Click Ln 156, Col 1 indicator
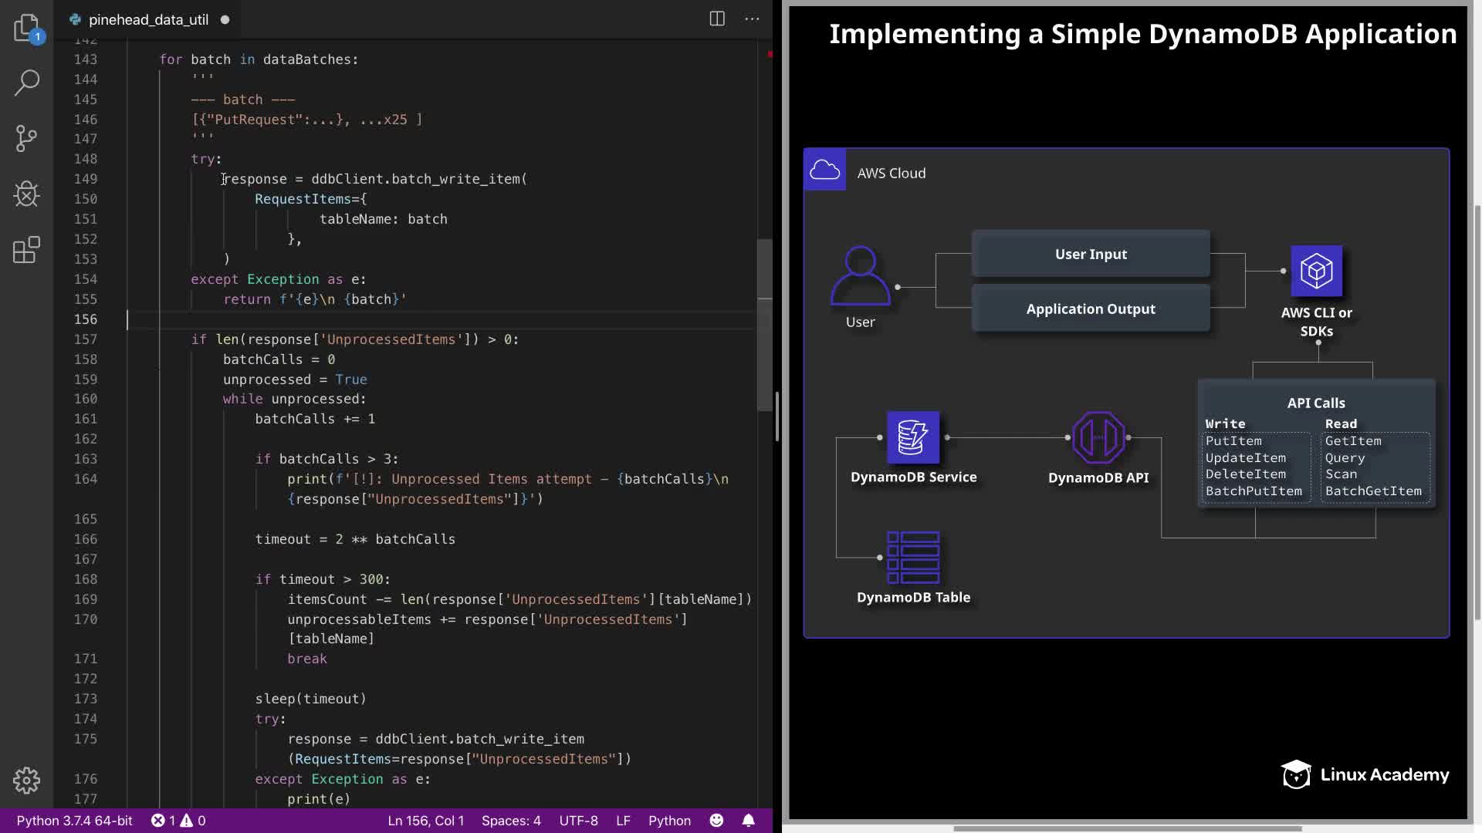The height and width of the screenshot is (833, 1482). (x=425, y=820)
